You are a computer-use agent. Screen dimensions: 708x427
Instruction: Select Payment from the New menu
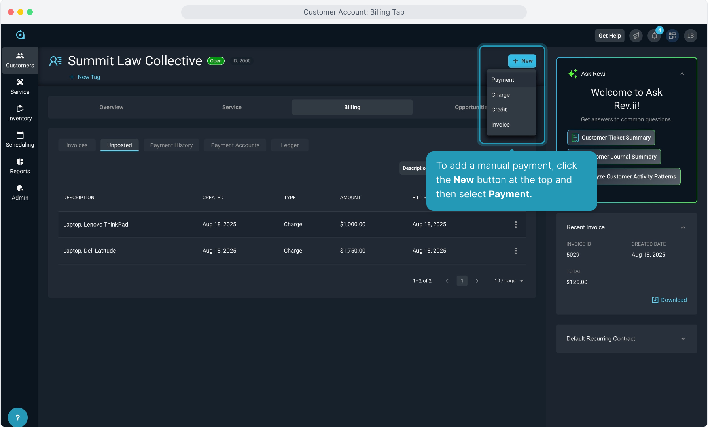click(502, 80)
